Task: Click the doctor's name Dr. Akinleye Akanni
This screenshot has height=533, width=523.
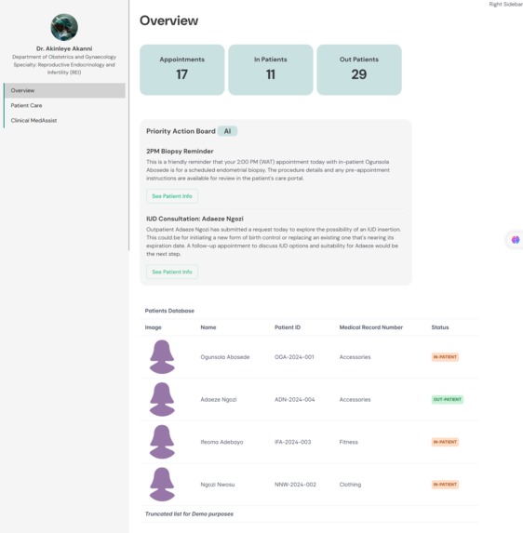Action: pyautogui.click(x=64, y=48)
